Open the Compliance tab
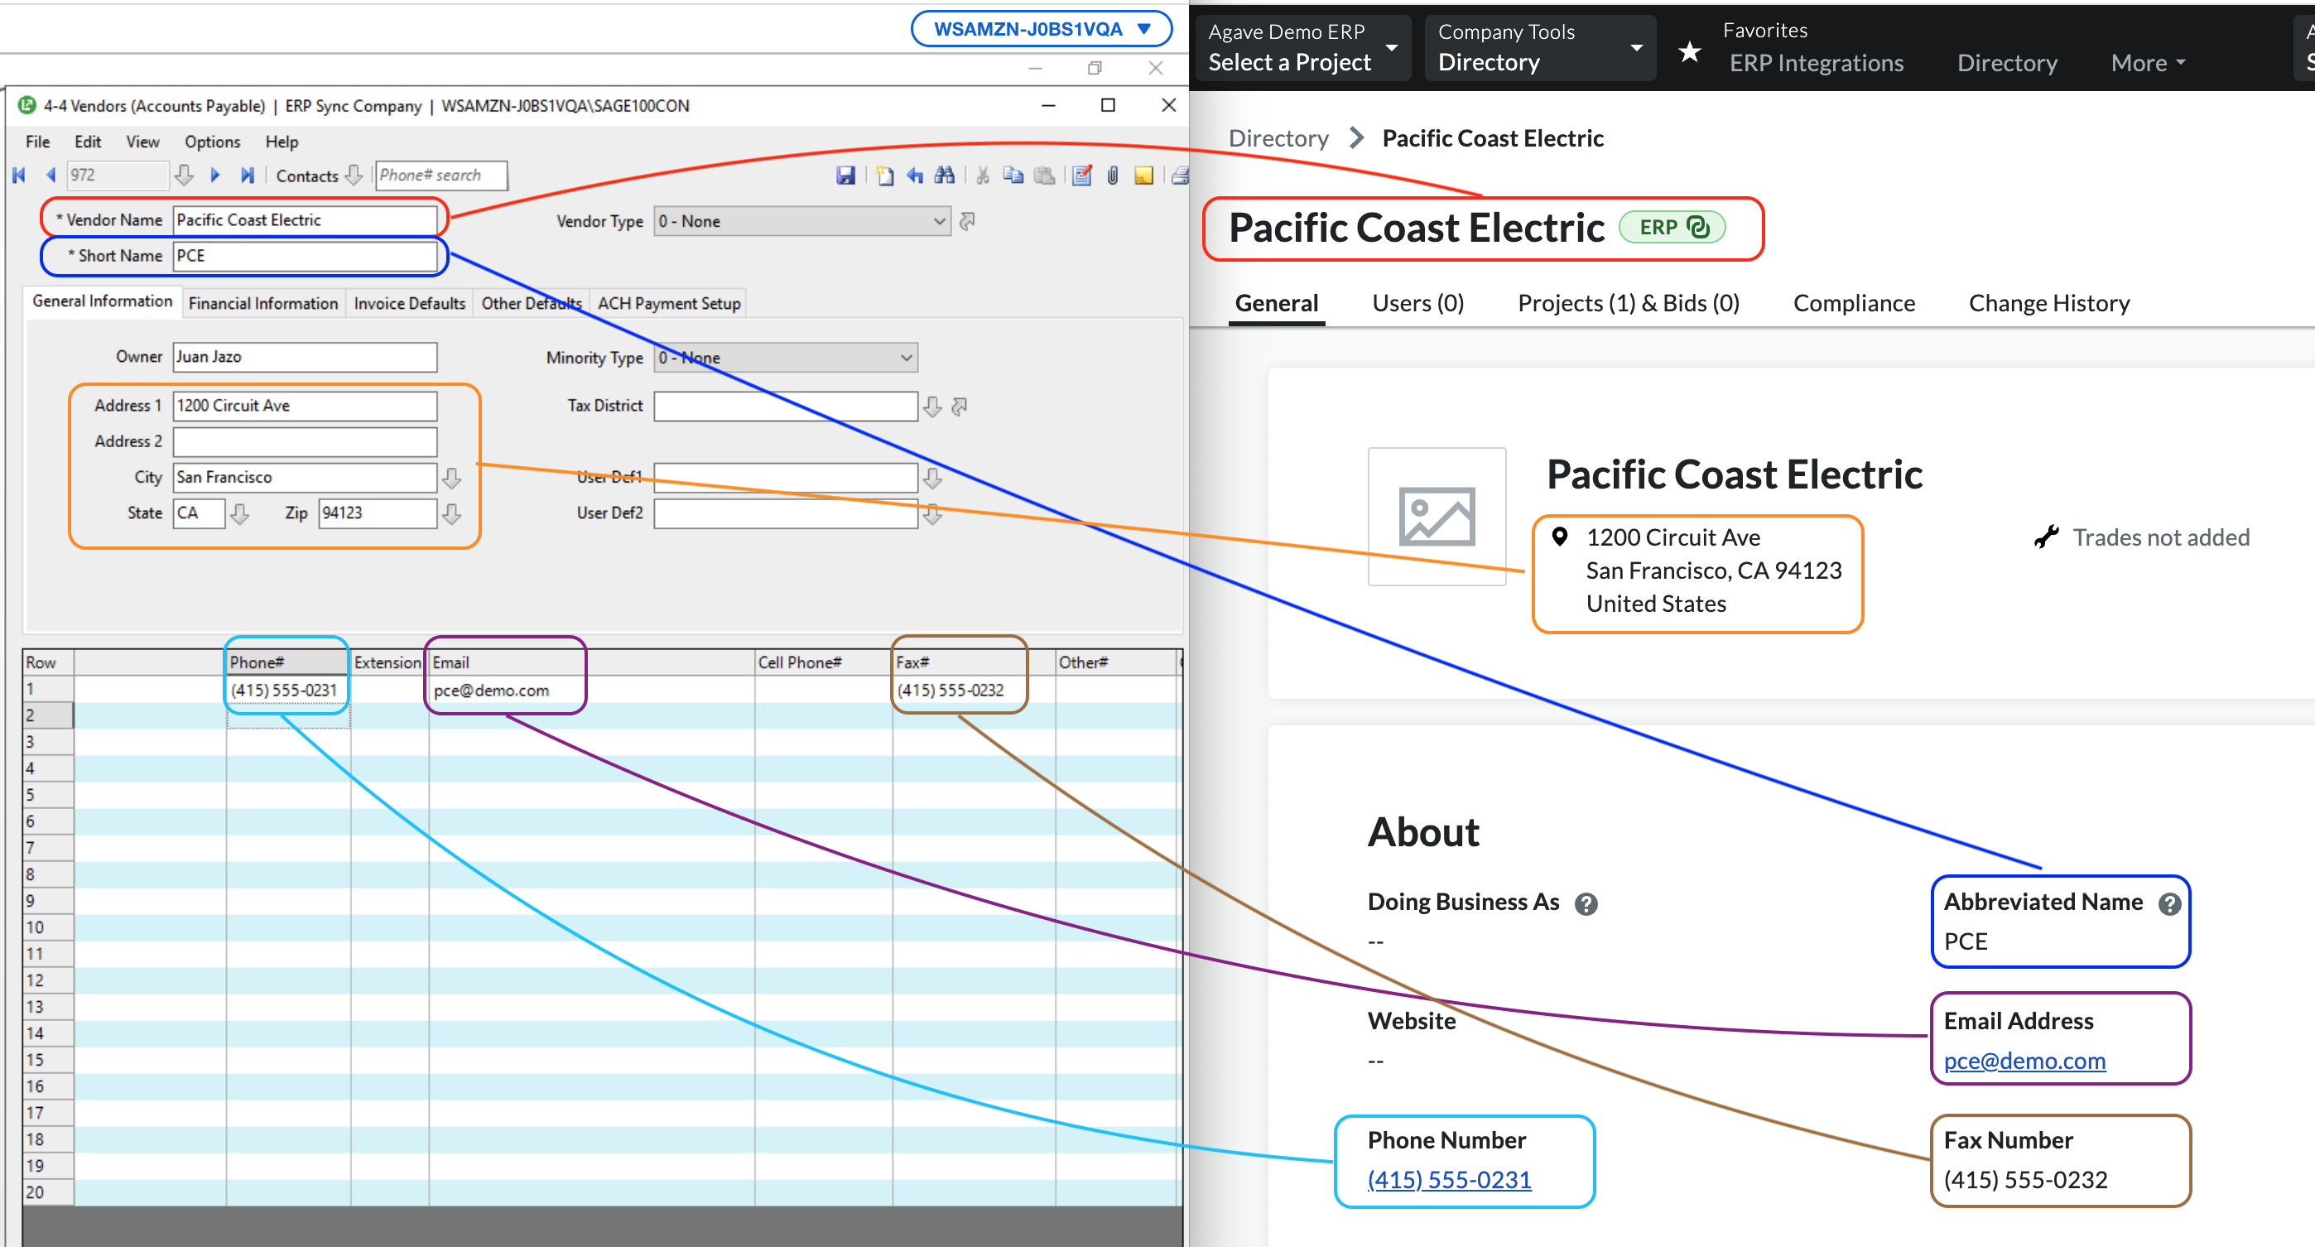 [x=1854, y=304]
